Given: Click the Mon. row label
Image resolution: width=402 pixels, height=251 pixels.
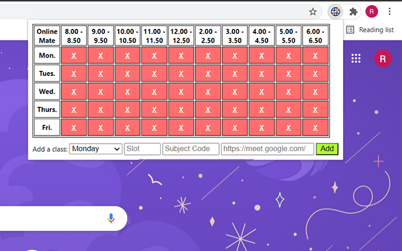Looking at the screenshot, I should pos(47,55).
